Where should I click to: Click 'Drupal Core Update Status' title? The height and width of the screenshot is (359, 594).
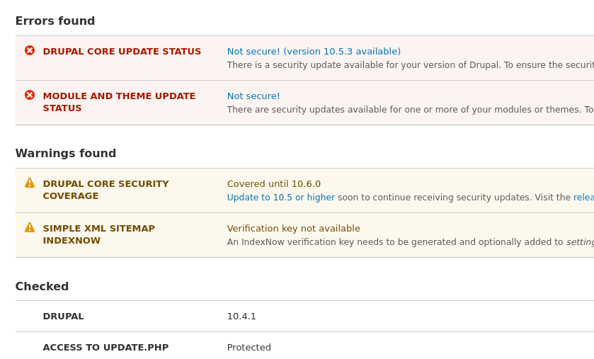(122, 52)
